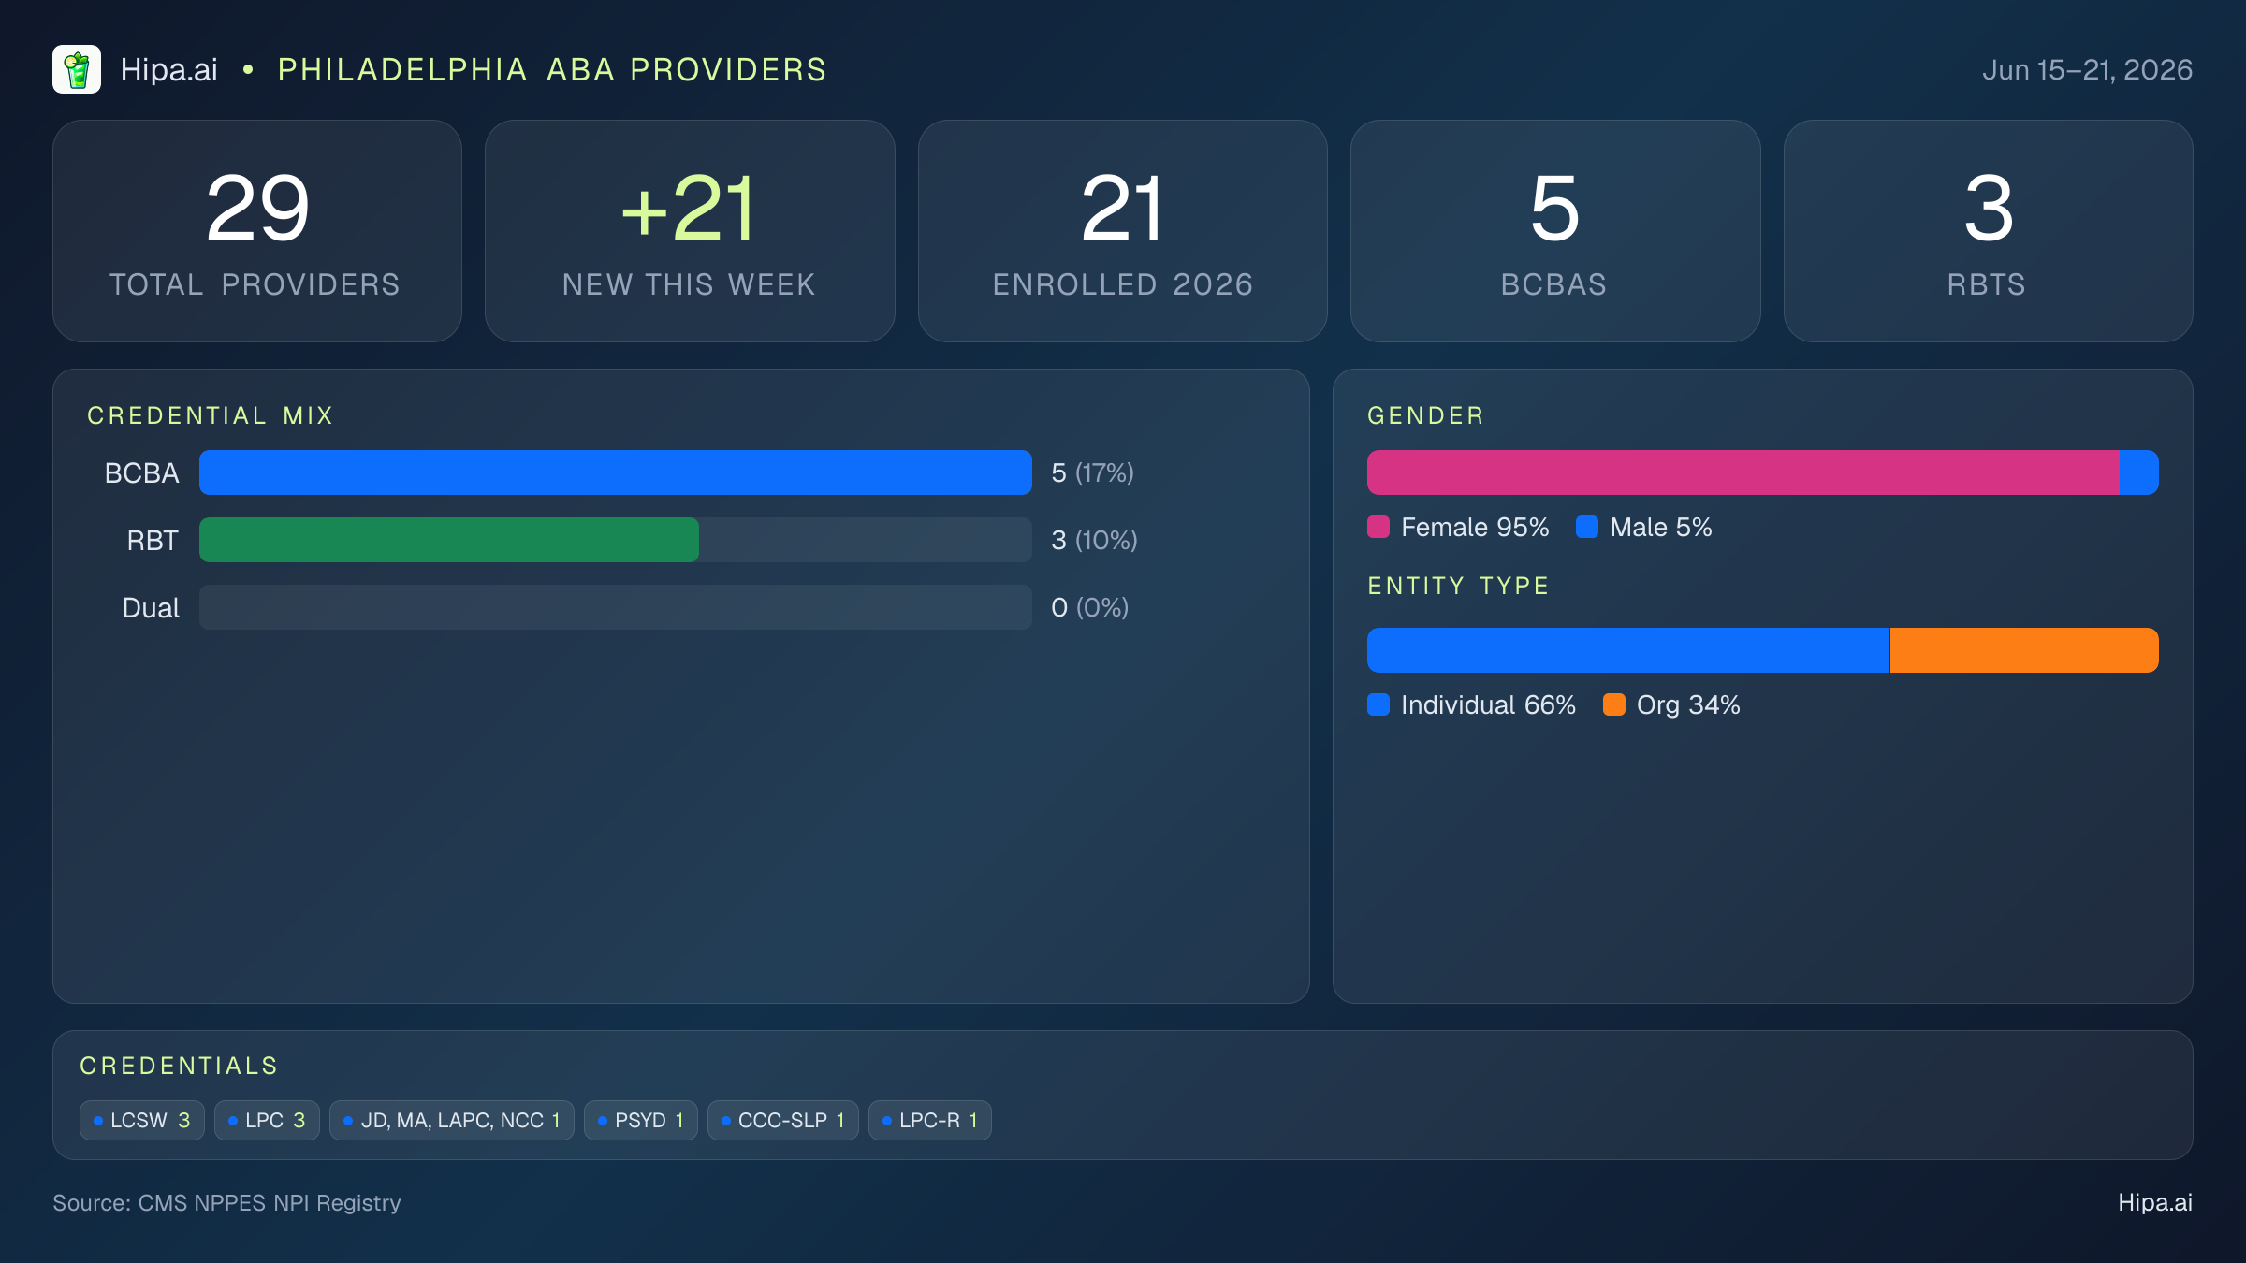Click the JD, MA, LAPC, NCC chip

pos(452,1120)
